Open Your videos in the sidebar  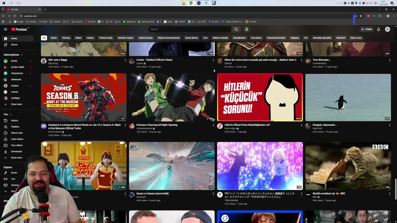[x=17, y=145]
